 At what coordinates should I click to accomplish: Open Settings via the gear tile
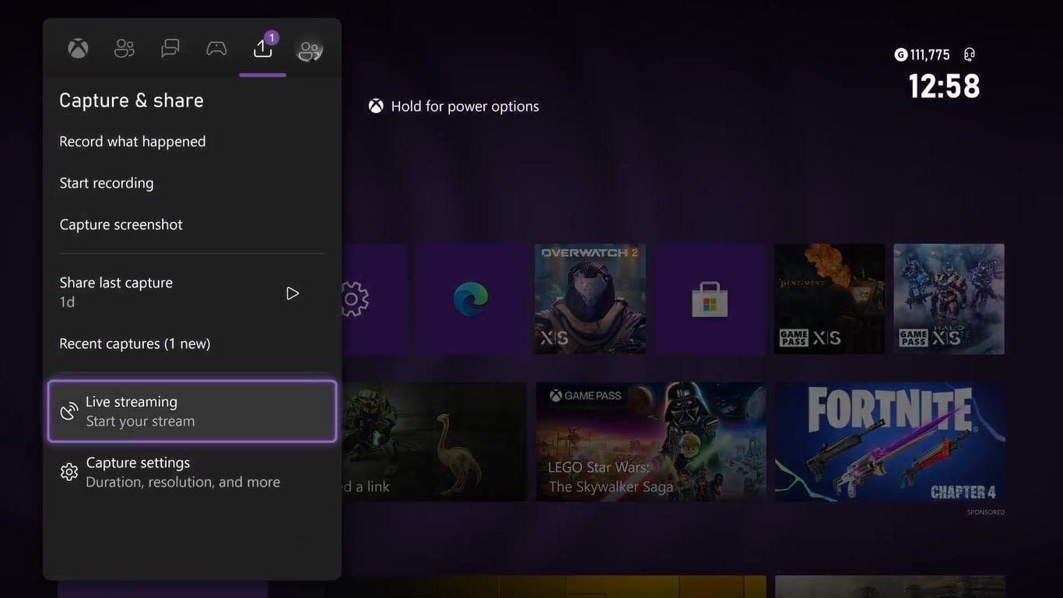pos(353,298)
